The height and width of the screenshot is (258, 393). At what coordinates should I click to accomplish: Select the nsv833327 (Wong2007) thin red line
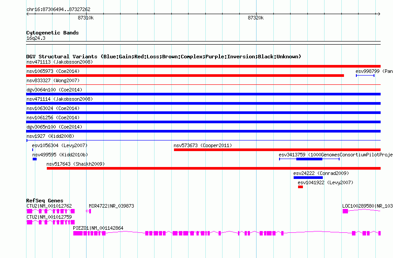coord(203,85)
